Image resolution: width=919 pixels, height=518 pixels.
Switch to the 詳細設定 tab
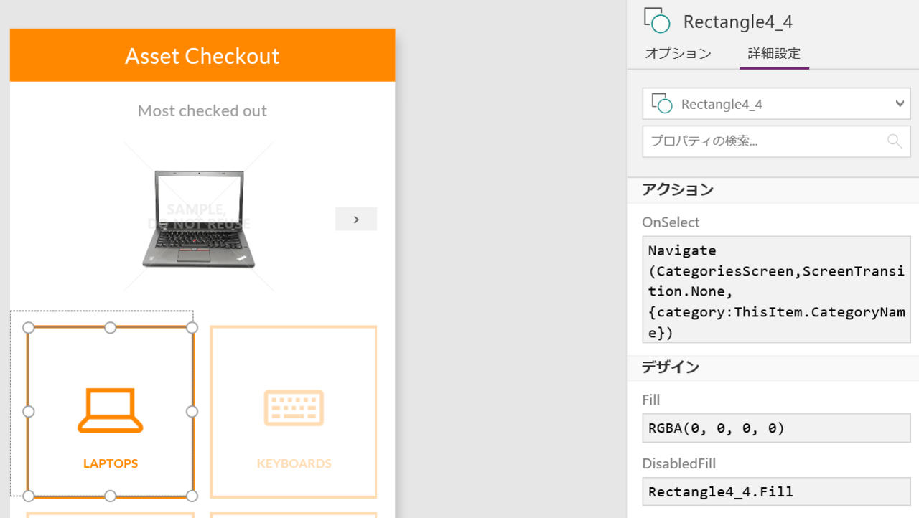pyautogui.click(x=774, y=53)
